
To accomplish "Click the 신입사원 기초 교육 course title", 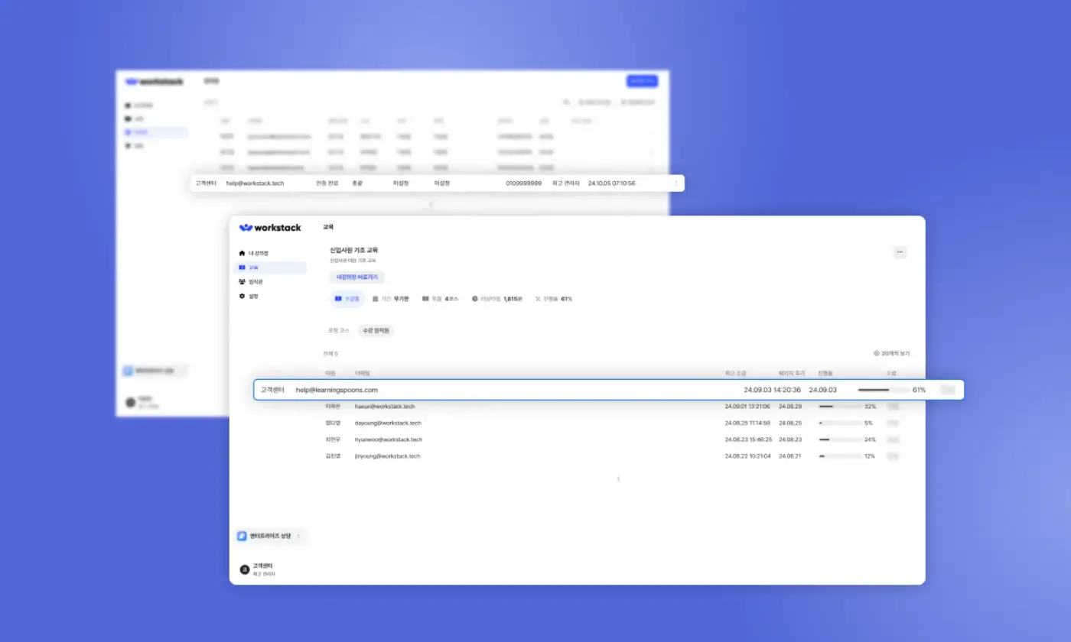I will [353, 250].
